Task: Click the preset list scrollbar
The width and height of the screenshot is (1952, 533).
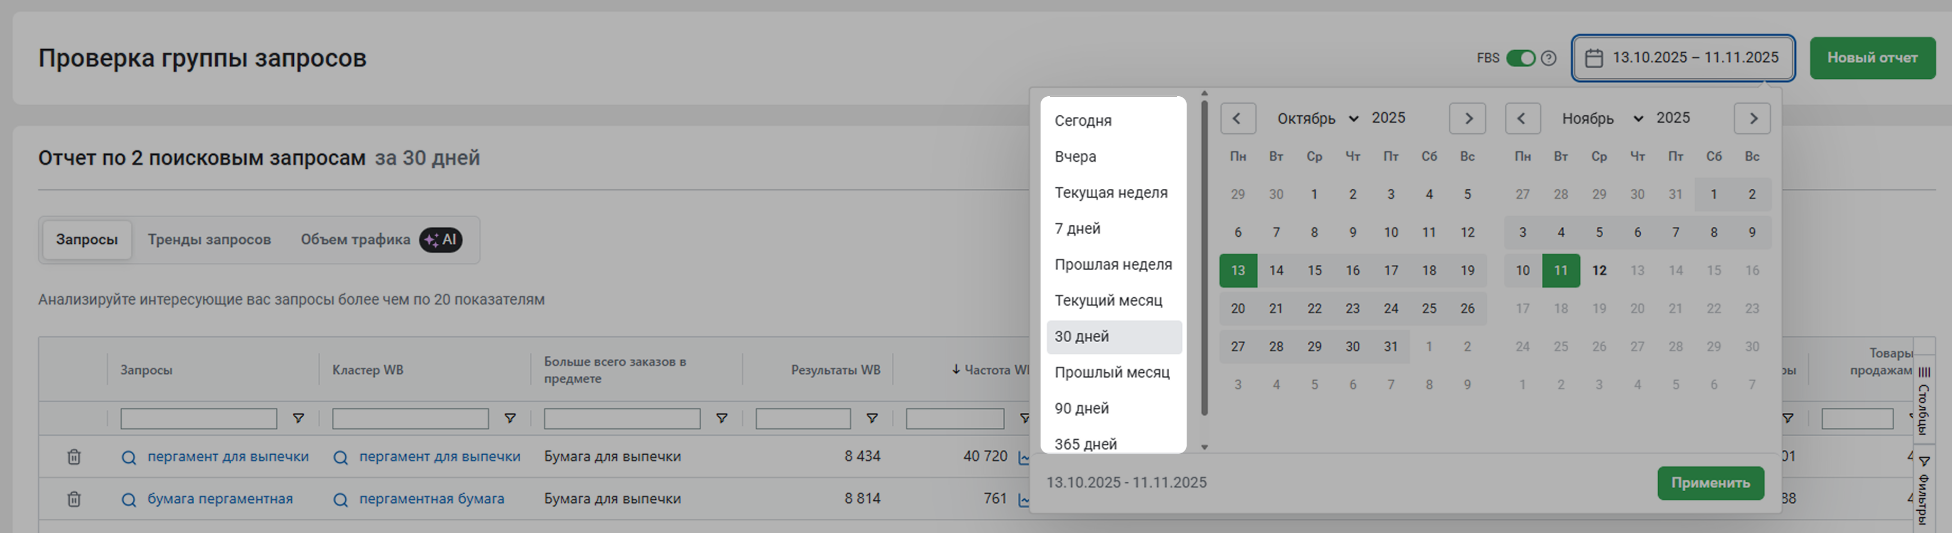Action: tap(1204, 258)
